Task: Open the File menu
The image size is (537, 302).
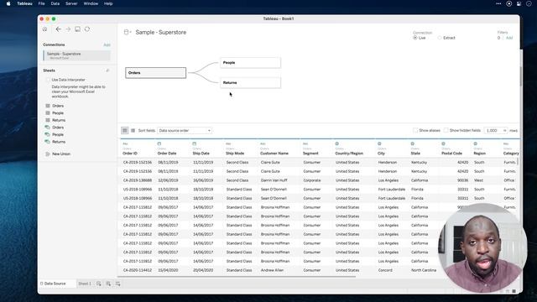Action: pos(41,3)
